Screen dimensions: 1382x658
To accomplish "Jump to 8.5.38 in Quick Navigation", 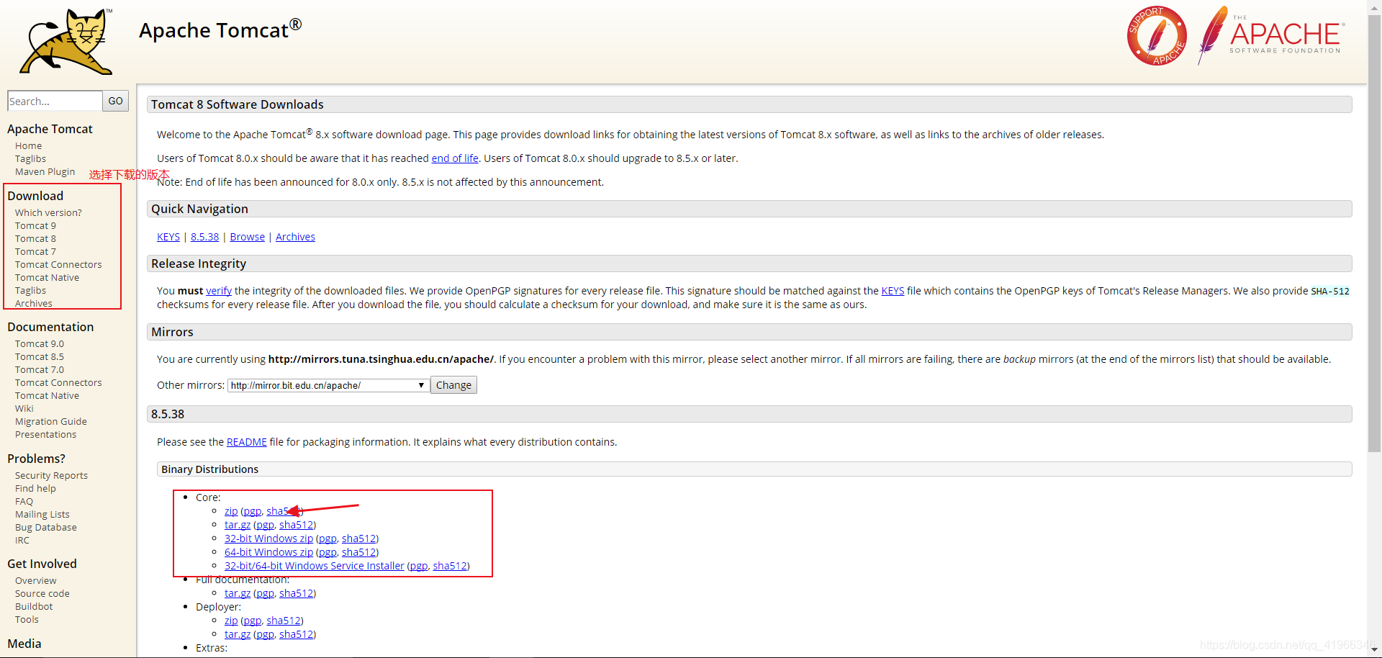I will 204,237.
